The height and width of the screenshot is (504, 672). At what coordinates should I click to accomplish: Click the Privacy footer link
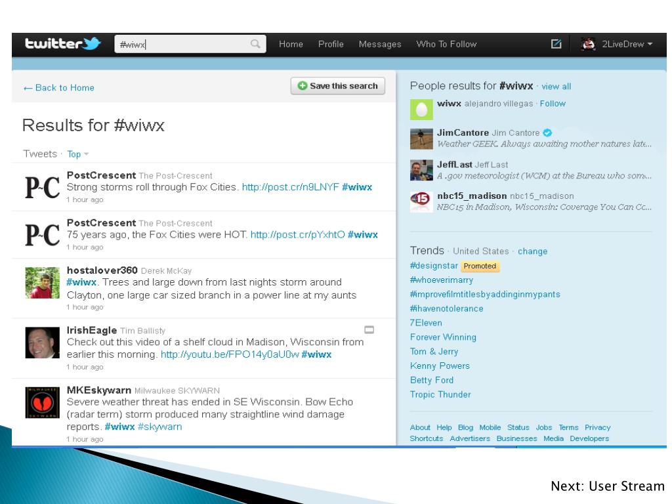(597, 427)
